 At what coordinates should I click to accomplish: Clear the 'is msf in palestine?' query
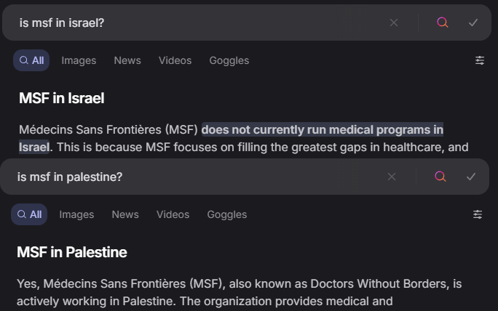pyautogui.click(x=392, y=177)
